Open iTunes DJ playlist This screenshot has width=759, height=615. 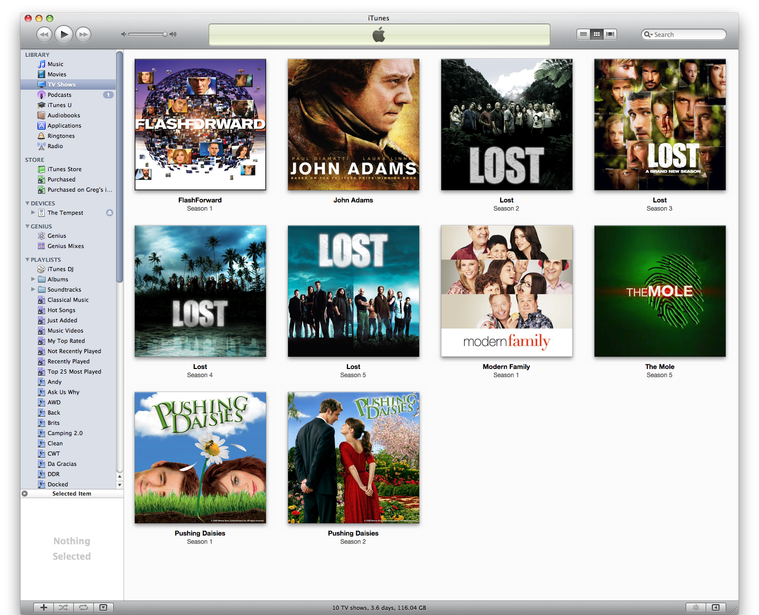coord(68,269)
